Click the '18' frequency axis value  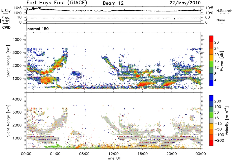click(19, 17)
